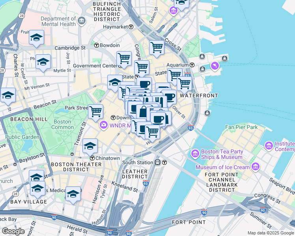
Task: Select the Bowdoin subway station icon
Action: tap(96, 45)
